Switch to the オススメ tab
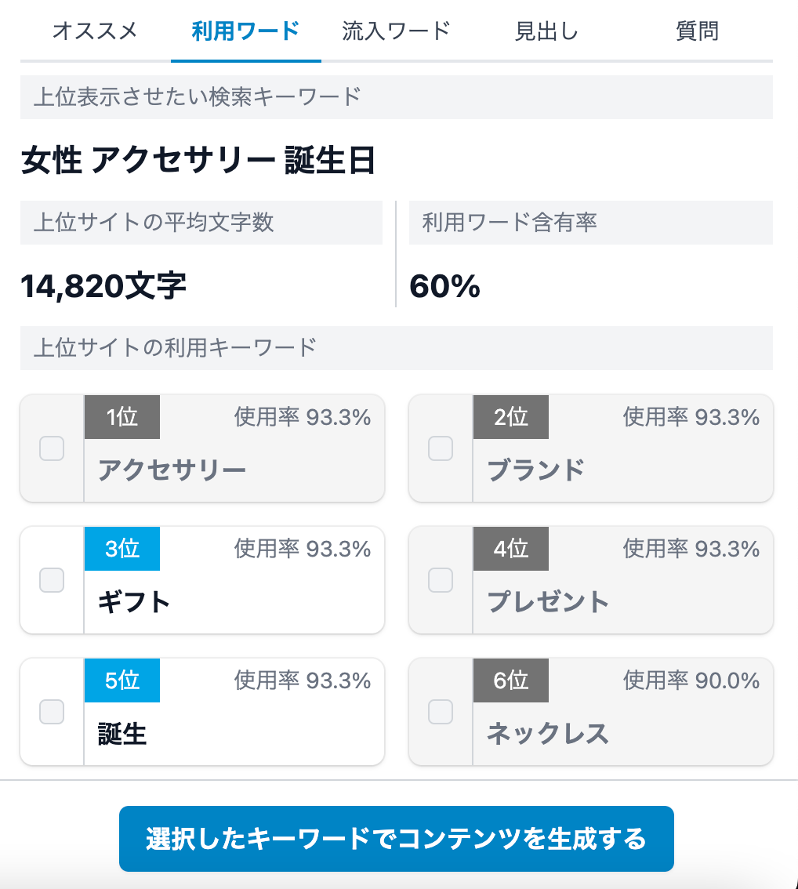 click(95, 31)
